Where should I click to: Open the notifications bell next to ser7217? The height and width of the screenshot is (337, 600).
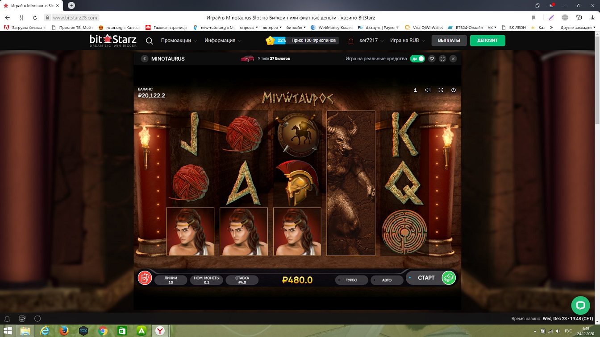[351, 41]
